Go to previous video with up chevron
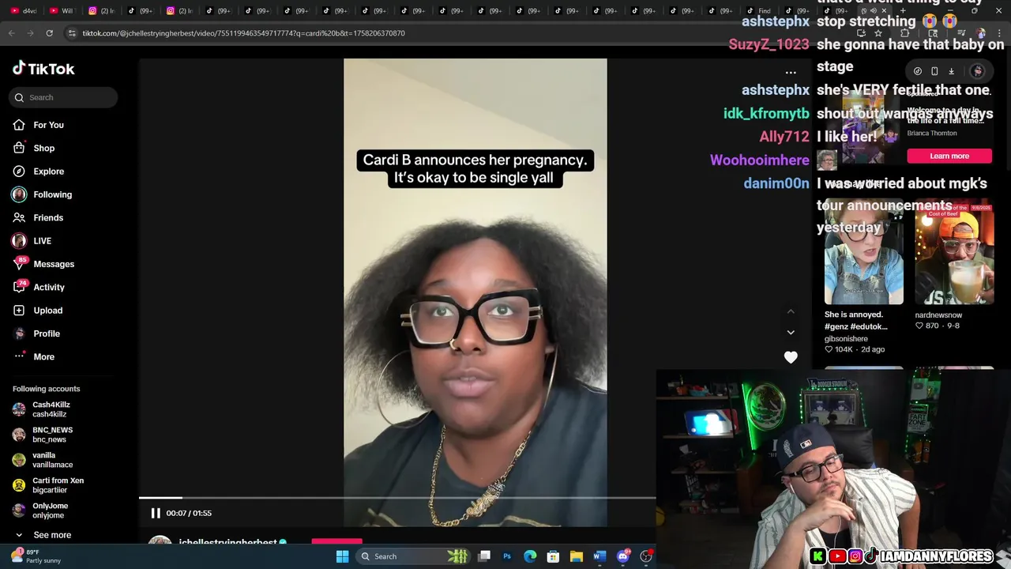This screenshot has width=1011, height=569. [x=791, y=311]
